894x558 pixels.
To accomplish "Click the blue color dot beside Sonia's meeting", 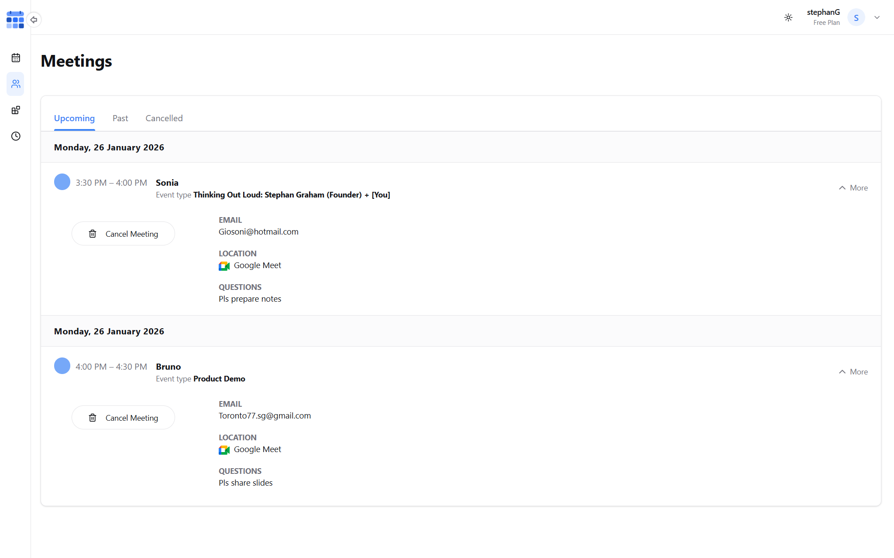I will coord(62,182).
